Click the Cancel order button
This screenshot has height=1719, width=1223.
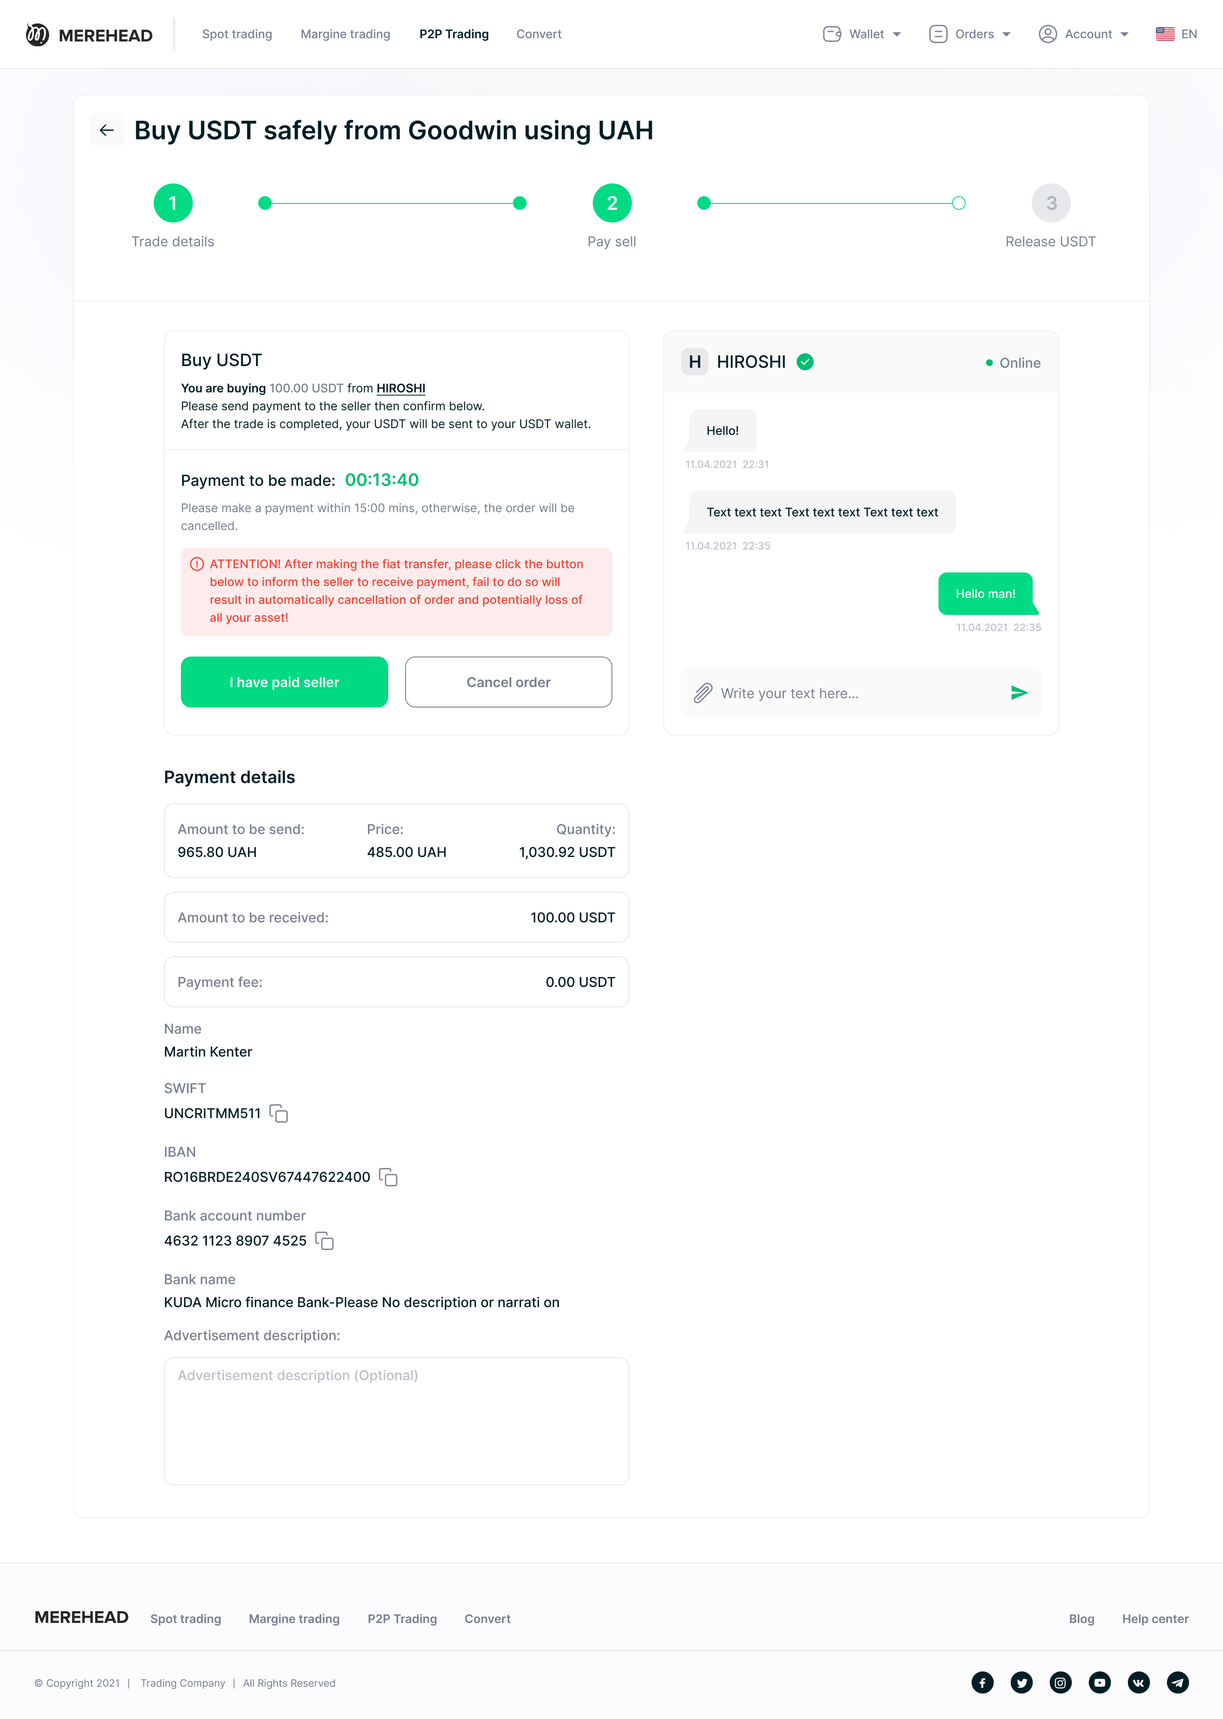[x=508, y=682]
